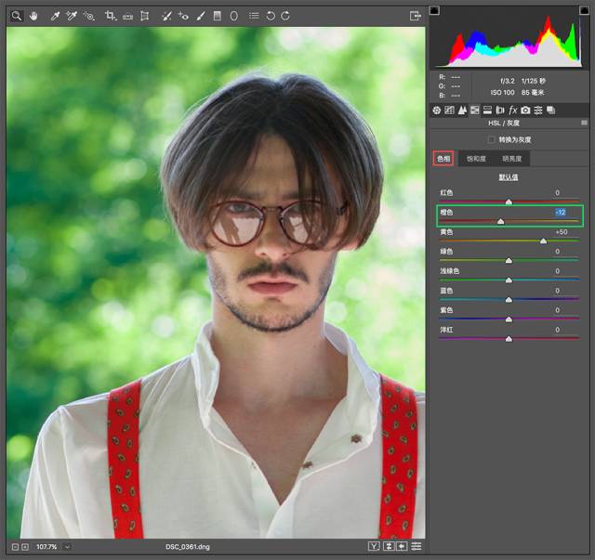The height and width of the screenshot is (560, 595).
Task: Open the Effects fx panel
Action: [512, 111]
